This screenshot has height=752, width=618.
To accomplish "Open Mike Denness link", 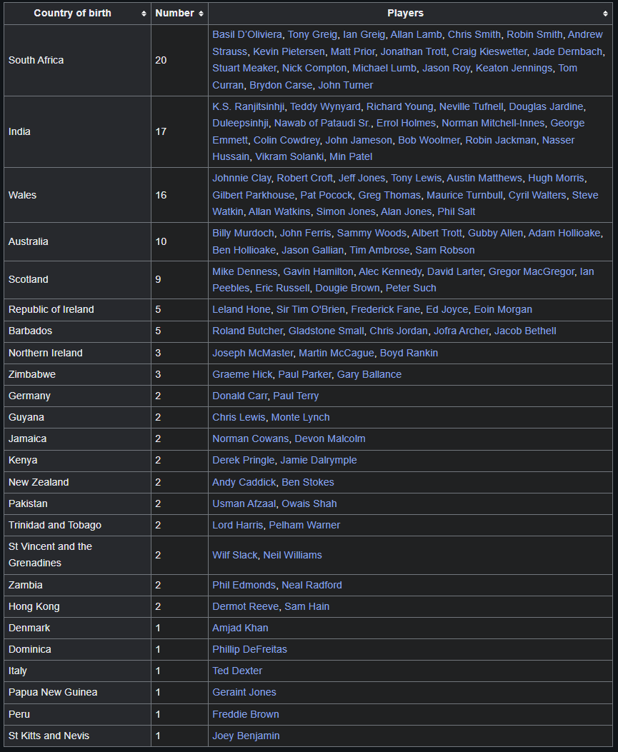I will click(x=245, y=271).
